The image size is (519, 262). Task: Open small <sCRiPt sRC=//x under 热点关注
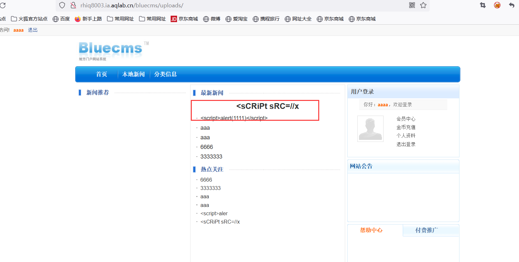(x=220, y=222)
